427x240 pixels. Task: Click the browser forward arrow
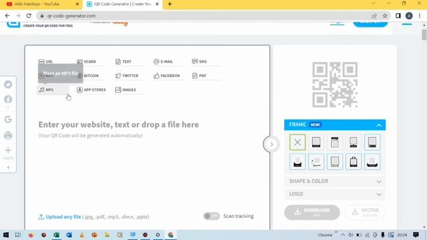(x=18, y=16)
